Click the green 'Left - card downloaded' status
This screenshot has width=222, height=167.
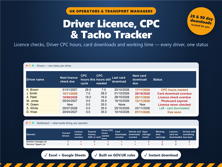(x=175, y=108)
